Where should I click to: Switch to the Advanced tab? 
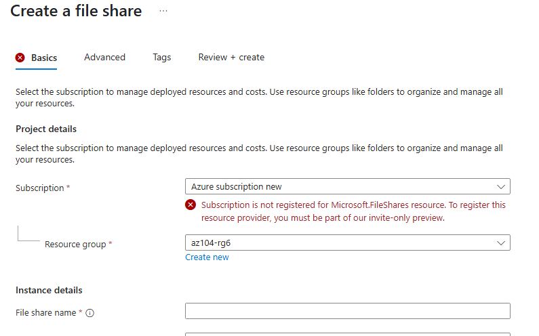pyautogui.click(x=104, y=58)
